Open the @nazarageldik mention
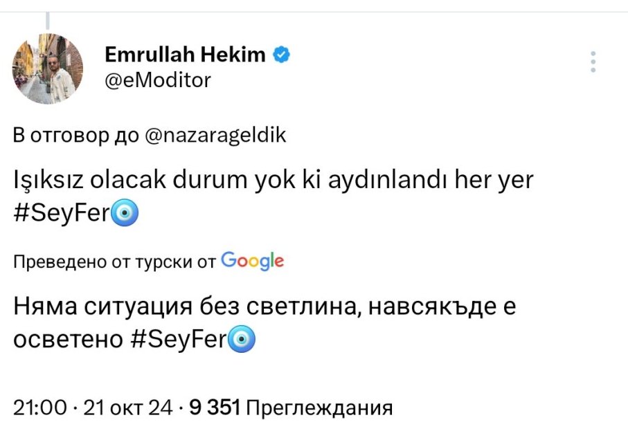The image size is (628, 440). (217, 135)
